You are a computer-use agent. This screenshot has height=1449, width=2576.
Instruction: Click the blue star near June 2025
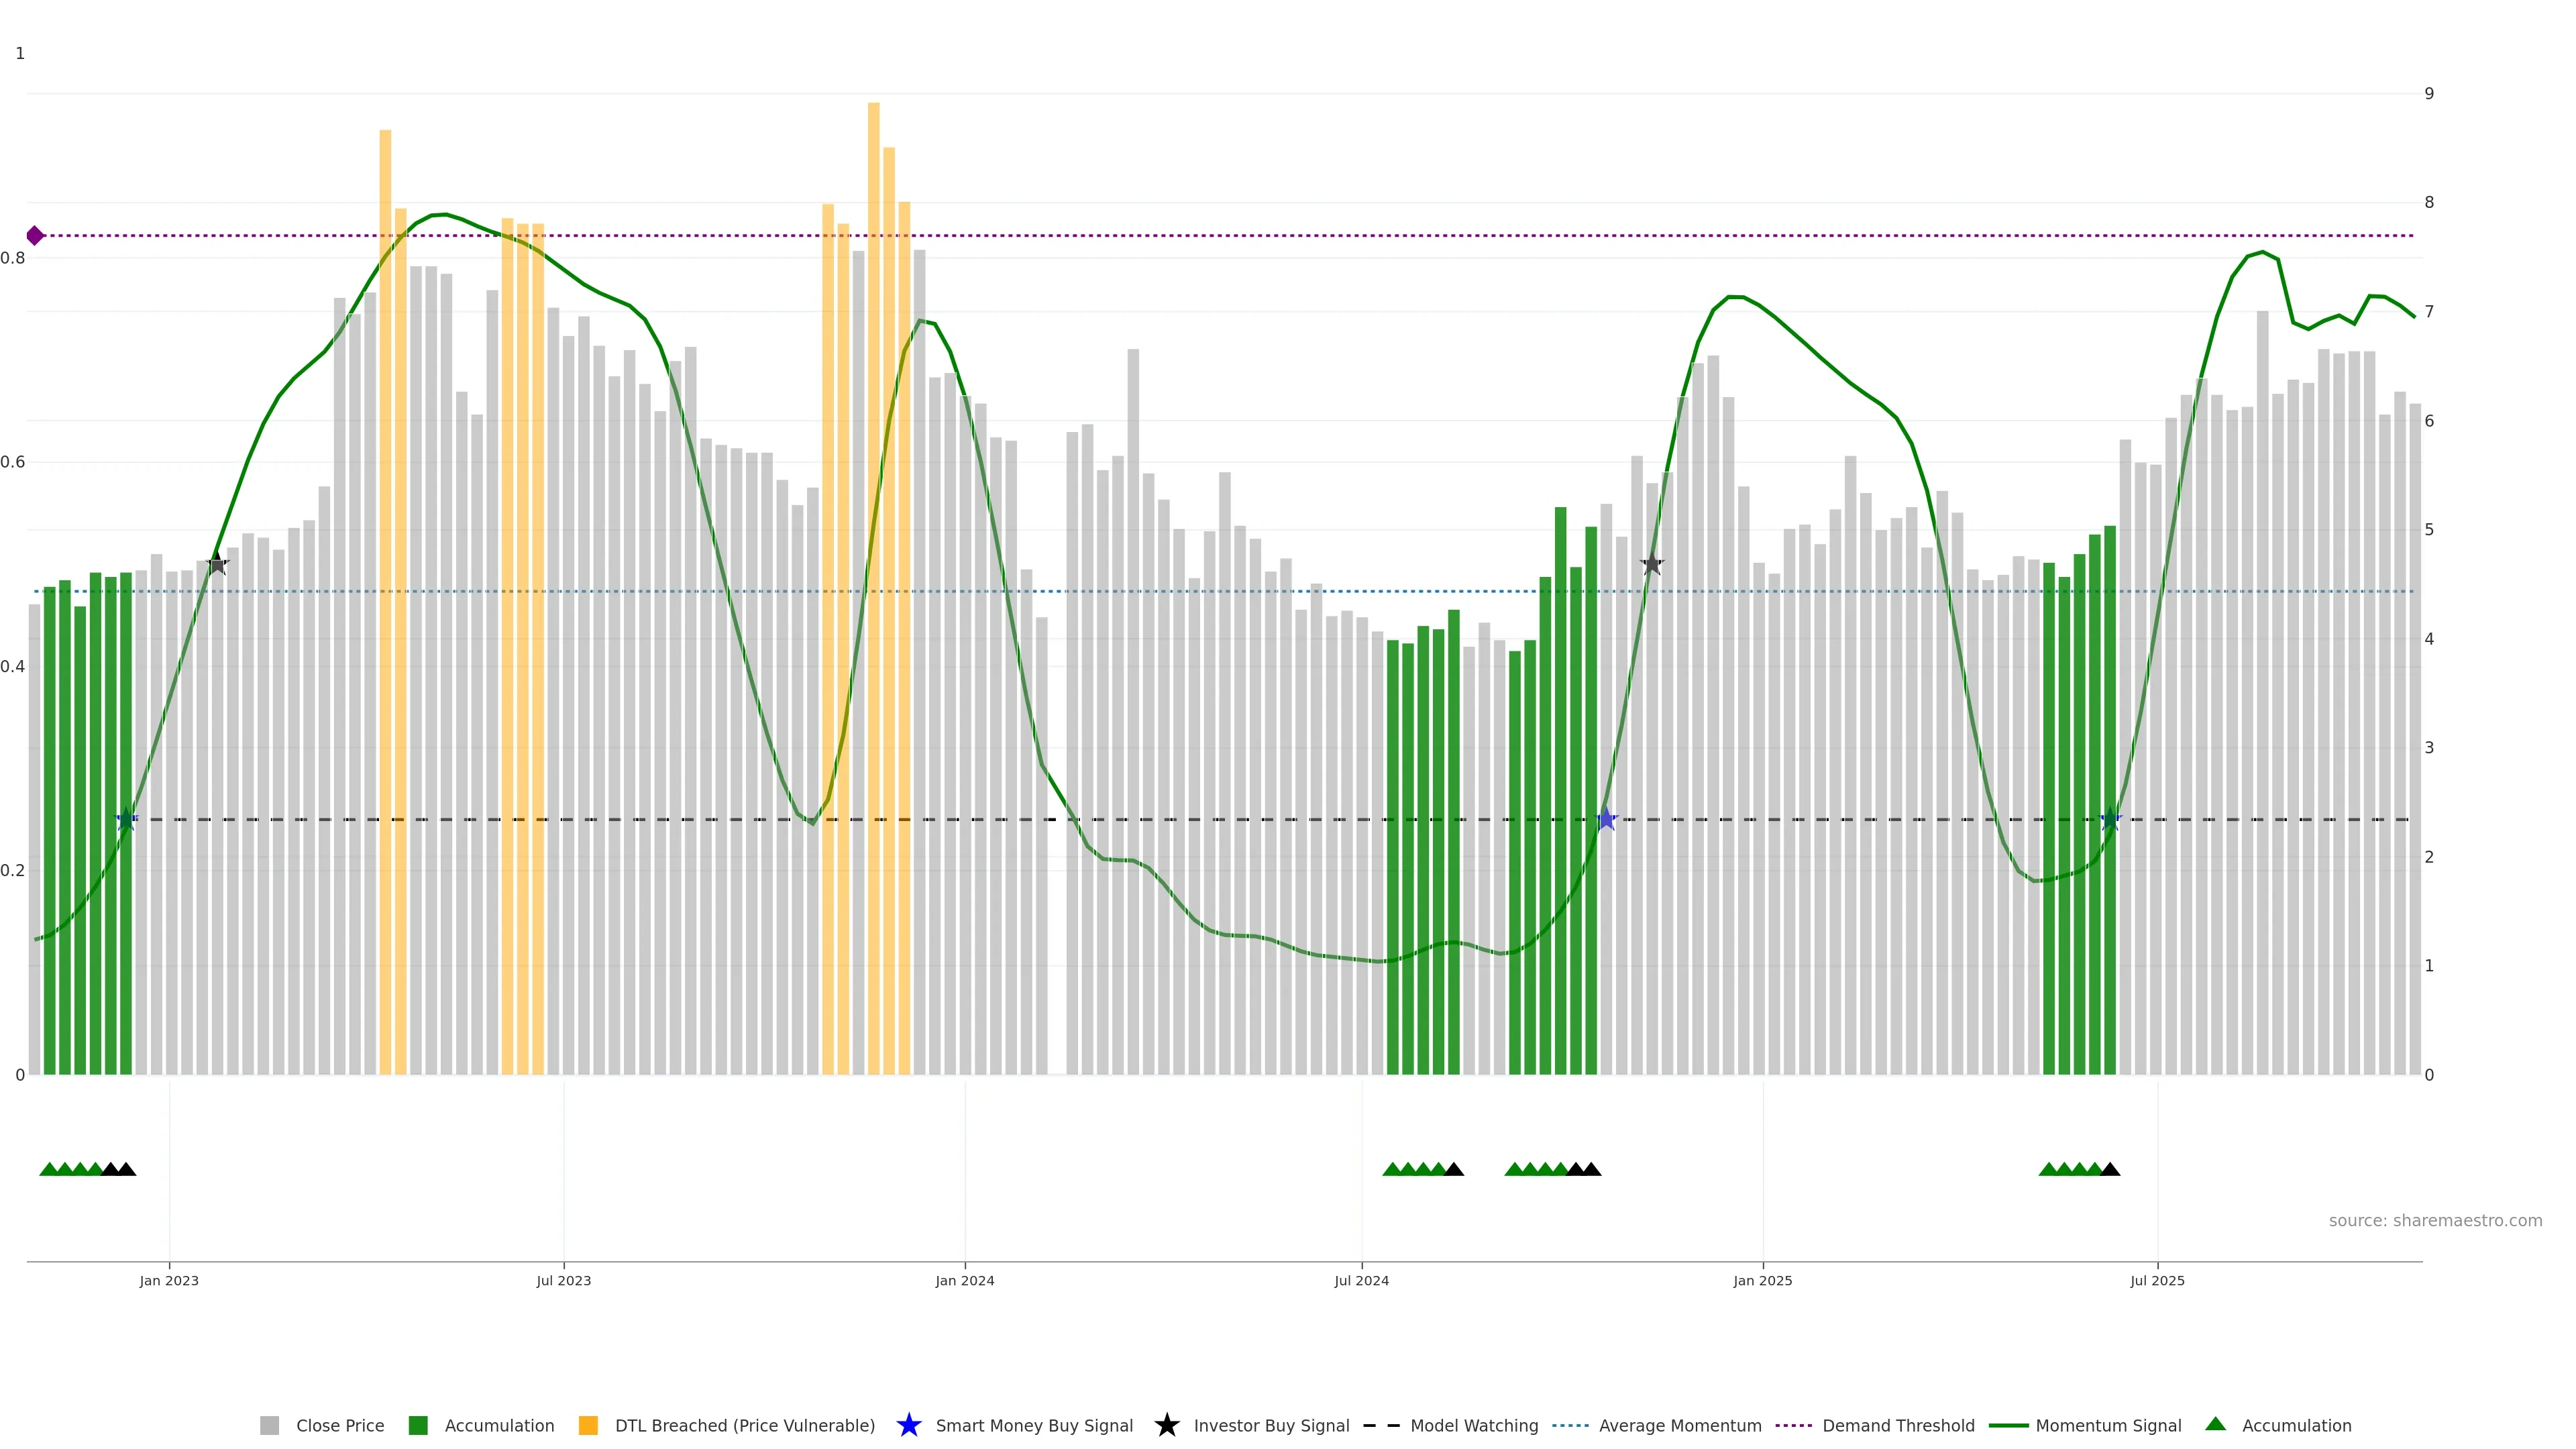(2110, 819)
